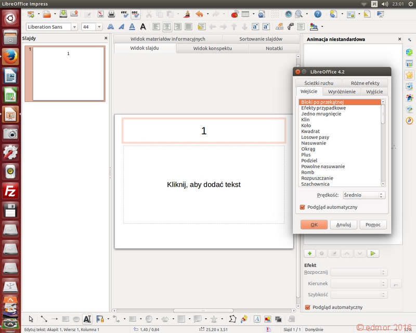Select the slide 1 thumbnail in the Slajdy panel

click(x=68, y=74)
